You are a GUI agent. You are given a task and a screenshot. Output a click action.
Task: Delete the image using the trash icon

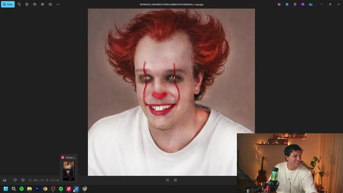(x=27, y=4)
